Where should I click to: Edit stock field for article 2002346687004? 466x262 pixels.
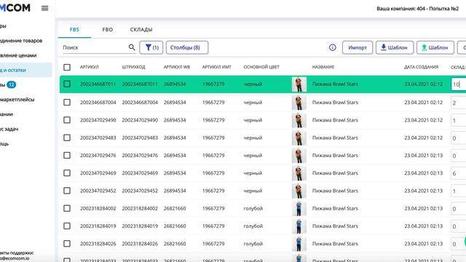(x=459, y=103)
